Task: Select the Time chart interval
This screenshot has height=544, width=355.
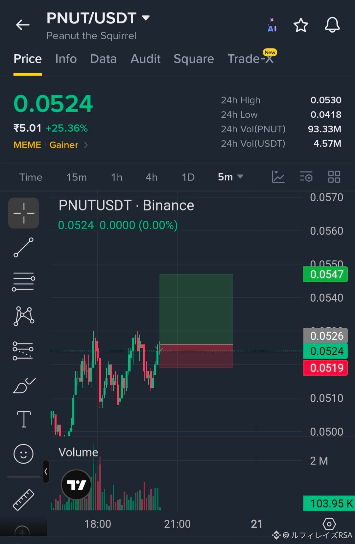Action: click(31, 177)
